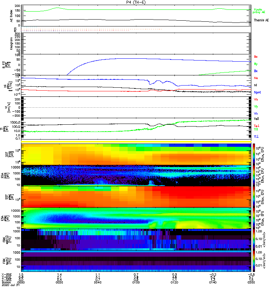Click the FBK scm bottom color bar
Screen dimensions: 272x290
coord(254,261)
